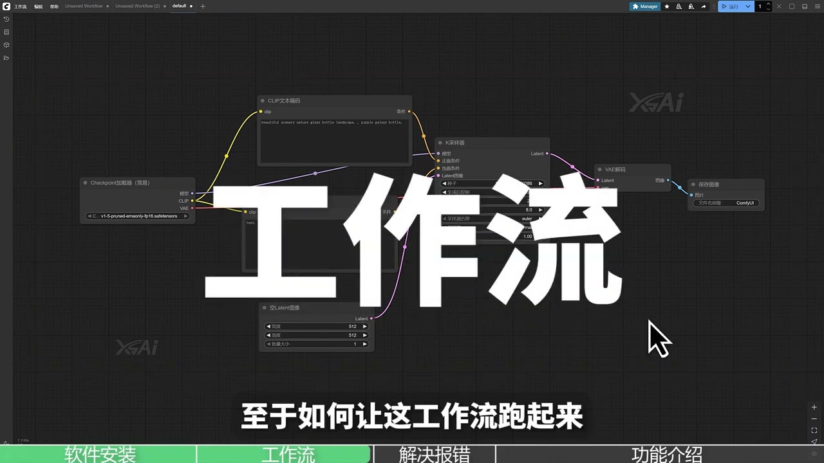Click the 文件名前缀 ComfyUI field

(726, 203)
